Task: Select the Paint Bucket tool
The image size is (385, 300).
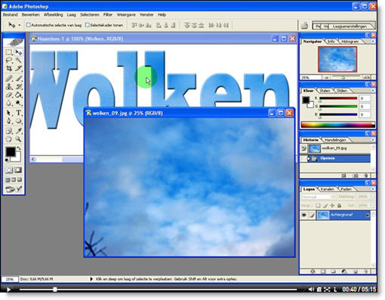Action: (19, 95)
